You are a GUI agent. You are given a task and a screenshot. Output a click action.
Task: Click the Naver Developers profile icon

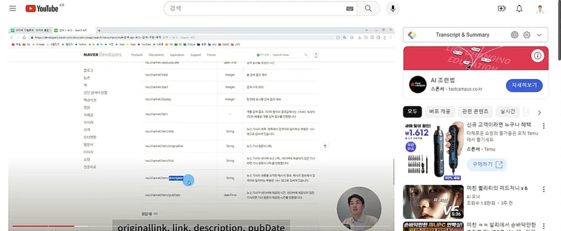(x=316, y=55)
